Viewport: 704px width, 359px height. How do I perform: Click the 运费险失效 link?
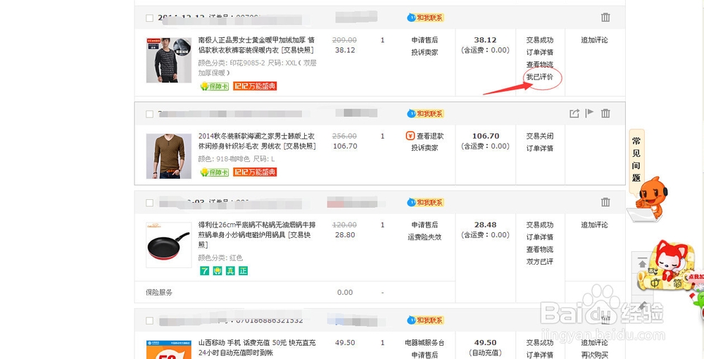(x=425, y=237)
